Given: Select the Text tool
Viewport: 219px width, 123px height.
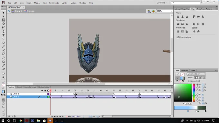Looking at the screenshot, I should [x=3, y=35].
